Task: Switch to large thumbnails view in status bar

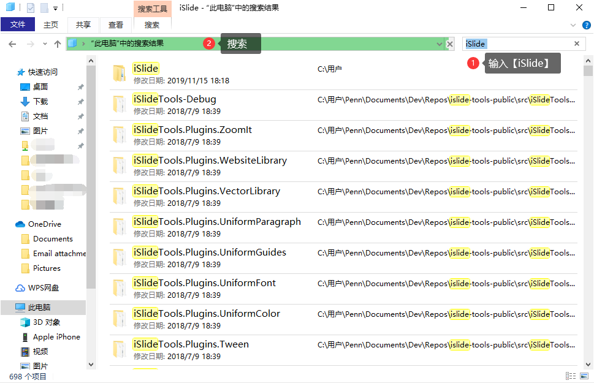Action: [x=585, y=376]
